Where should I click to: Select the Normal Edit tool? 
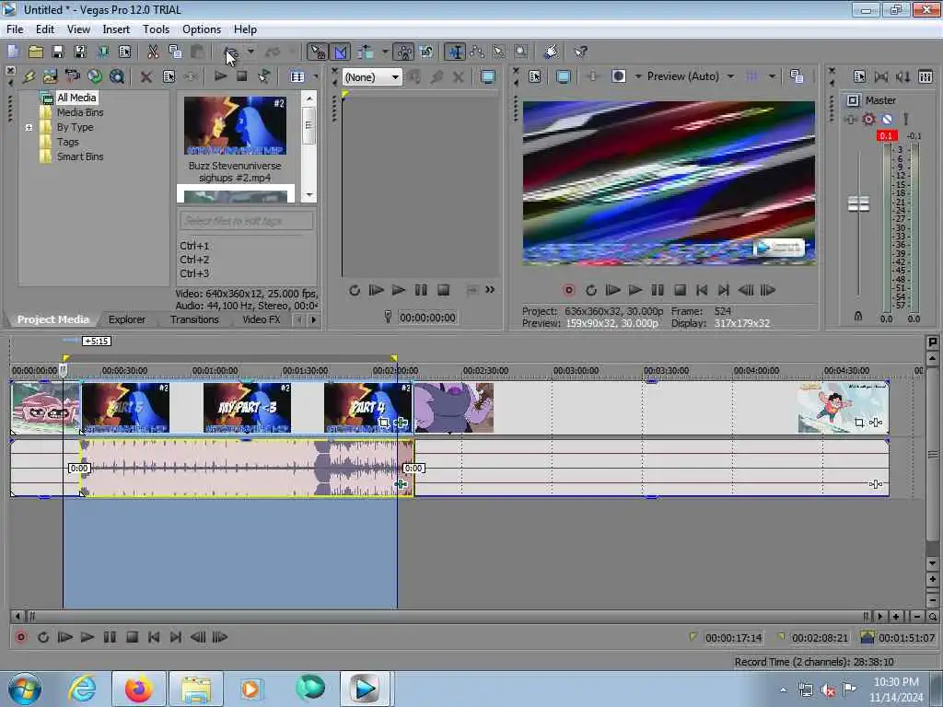point(455,52)
